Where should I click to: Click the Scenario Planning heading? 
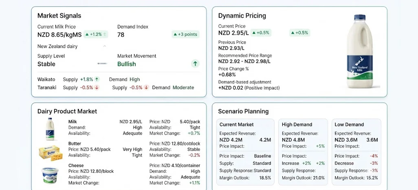click(243, 111)
